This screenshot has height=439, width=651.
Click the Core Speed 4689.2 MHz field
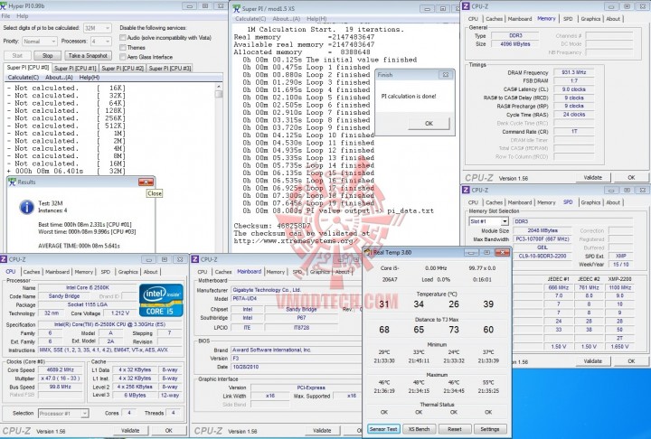pos(61,369)
